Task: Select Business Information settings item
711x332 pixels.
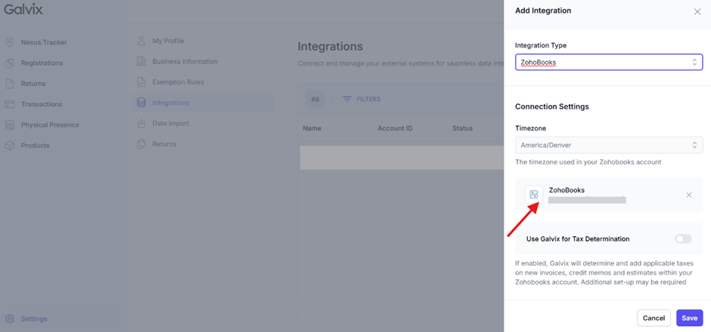Action: (x=185, y=62)
